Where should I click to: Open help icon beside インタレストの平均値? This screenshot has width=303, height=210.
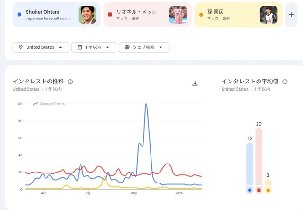(x=285, y=82)
